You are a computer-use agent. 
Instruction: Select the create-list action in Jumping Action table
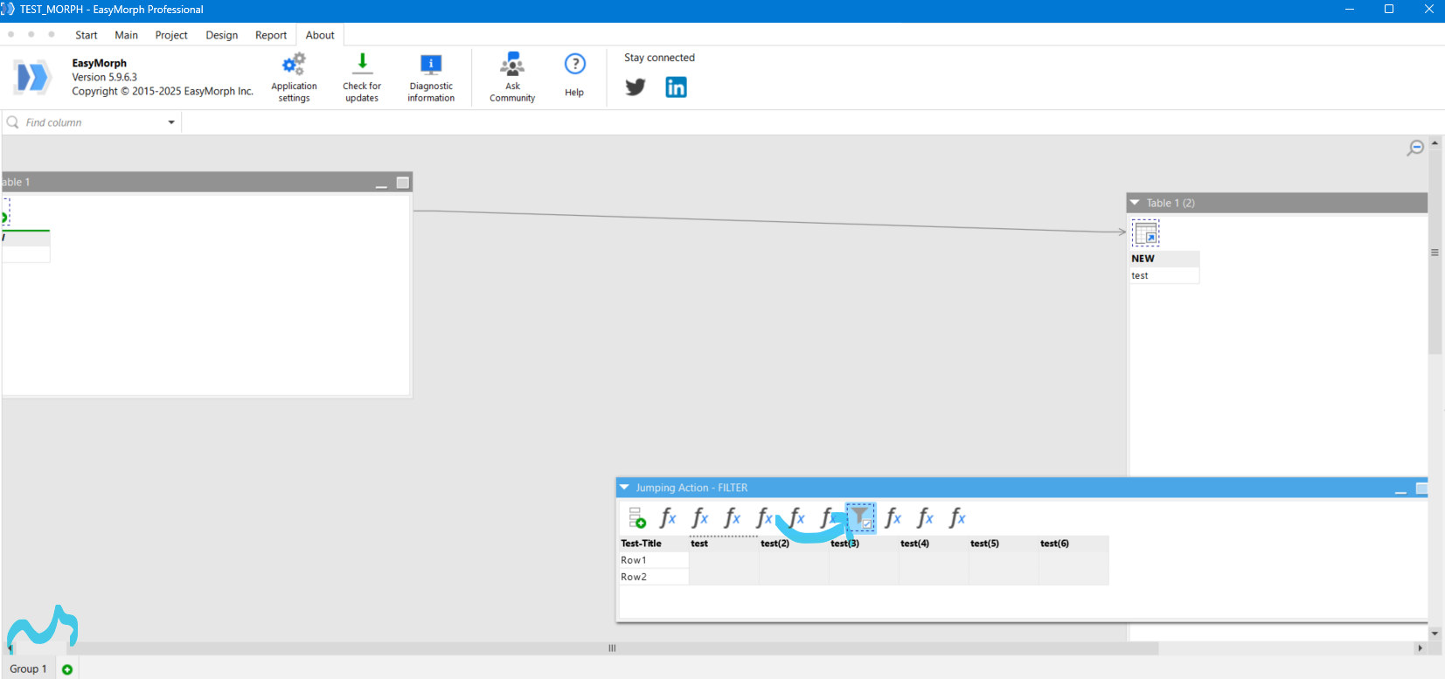coord(637,518)
